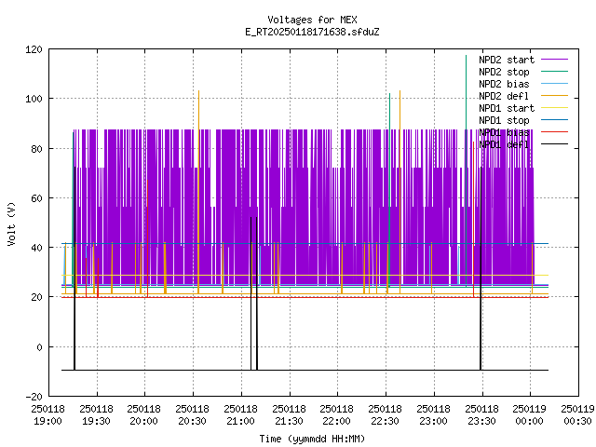Click the "NPD1 start" legend label

(507, 108)
